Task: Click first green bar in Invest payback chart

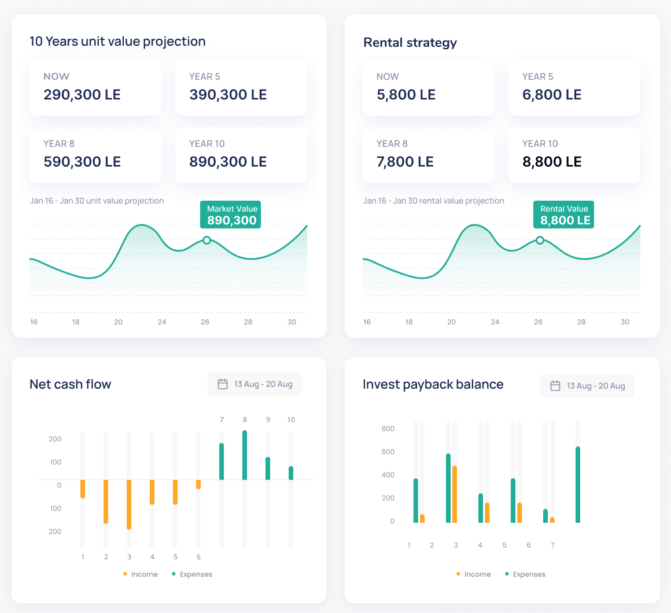Action: click(415, 500)
